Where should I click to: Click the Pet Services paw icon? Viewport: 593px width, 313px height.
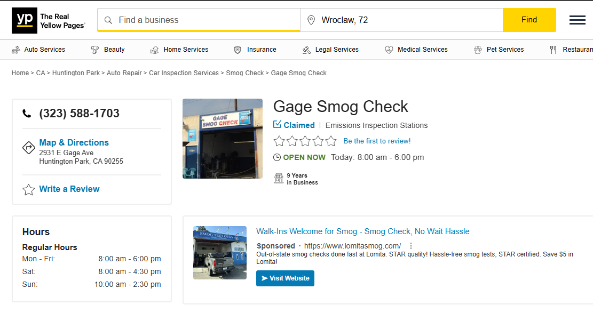tap(478, 50)
